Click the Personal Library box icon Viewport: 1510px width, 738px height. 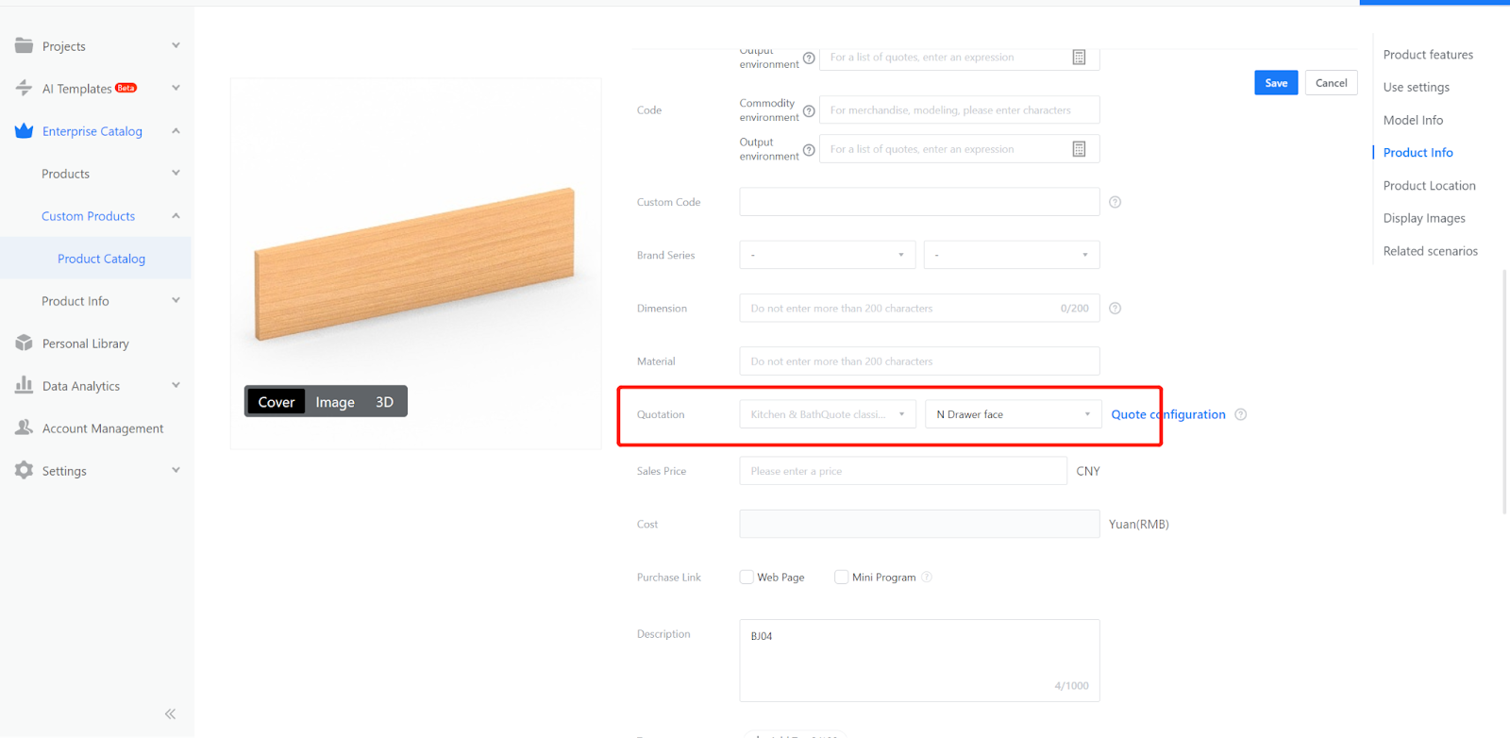tap(24, 343)
